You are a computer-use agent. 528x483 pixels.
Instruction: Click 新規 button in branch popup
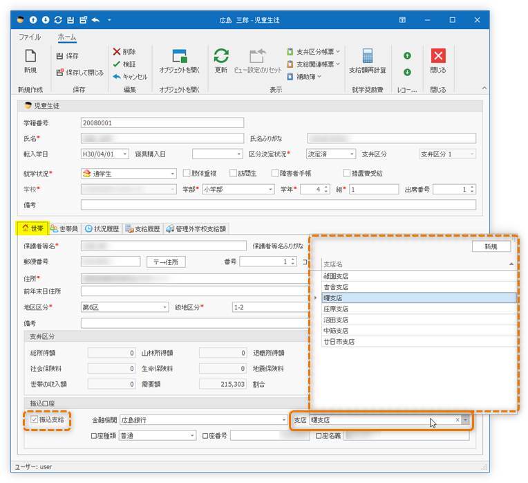click(x=491, y=247)
